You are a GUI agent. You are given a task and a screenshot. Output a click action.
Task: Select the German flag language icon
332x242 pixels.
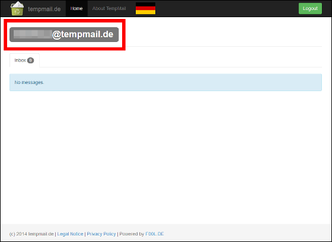[x=145, y=8]
